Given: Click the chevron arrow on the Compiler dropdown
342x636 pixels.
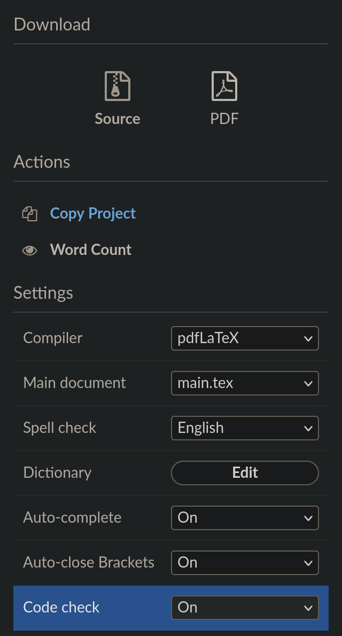Looking at the screenshot, I should pyautogui.click(x=307, y=339).
